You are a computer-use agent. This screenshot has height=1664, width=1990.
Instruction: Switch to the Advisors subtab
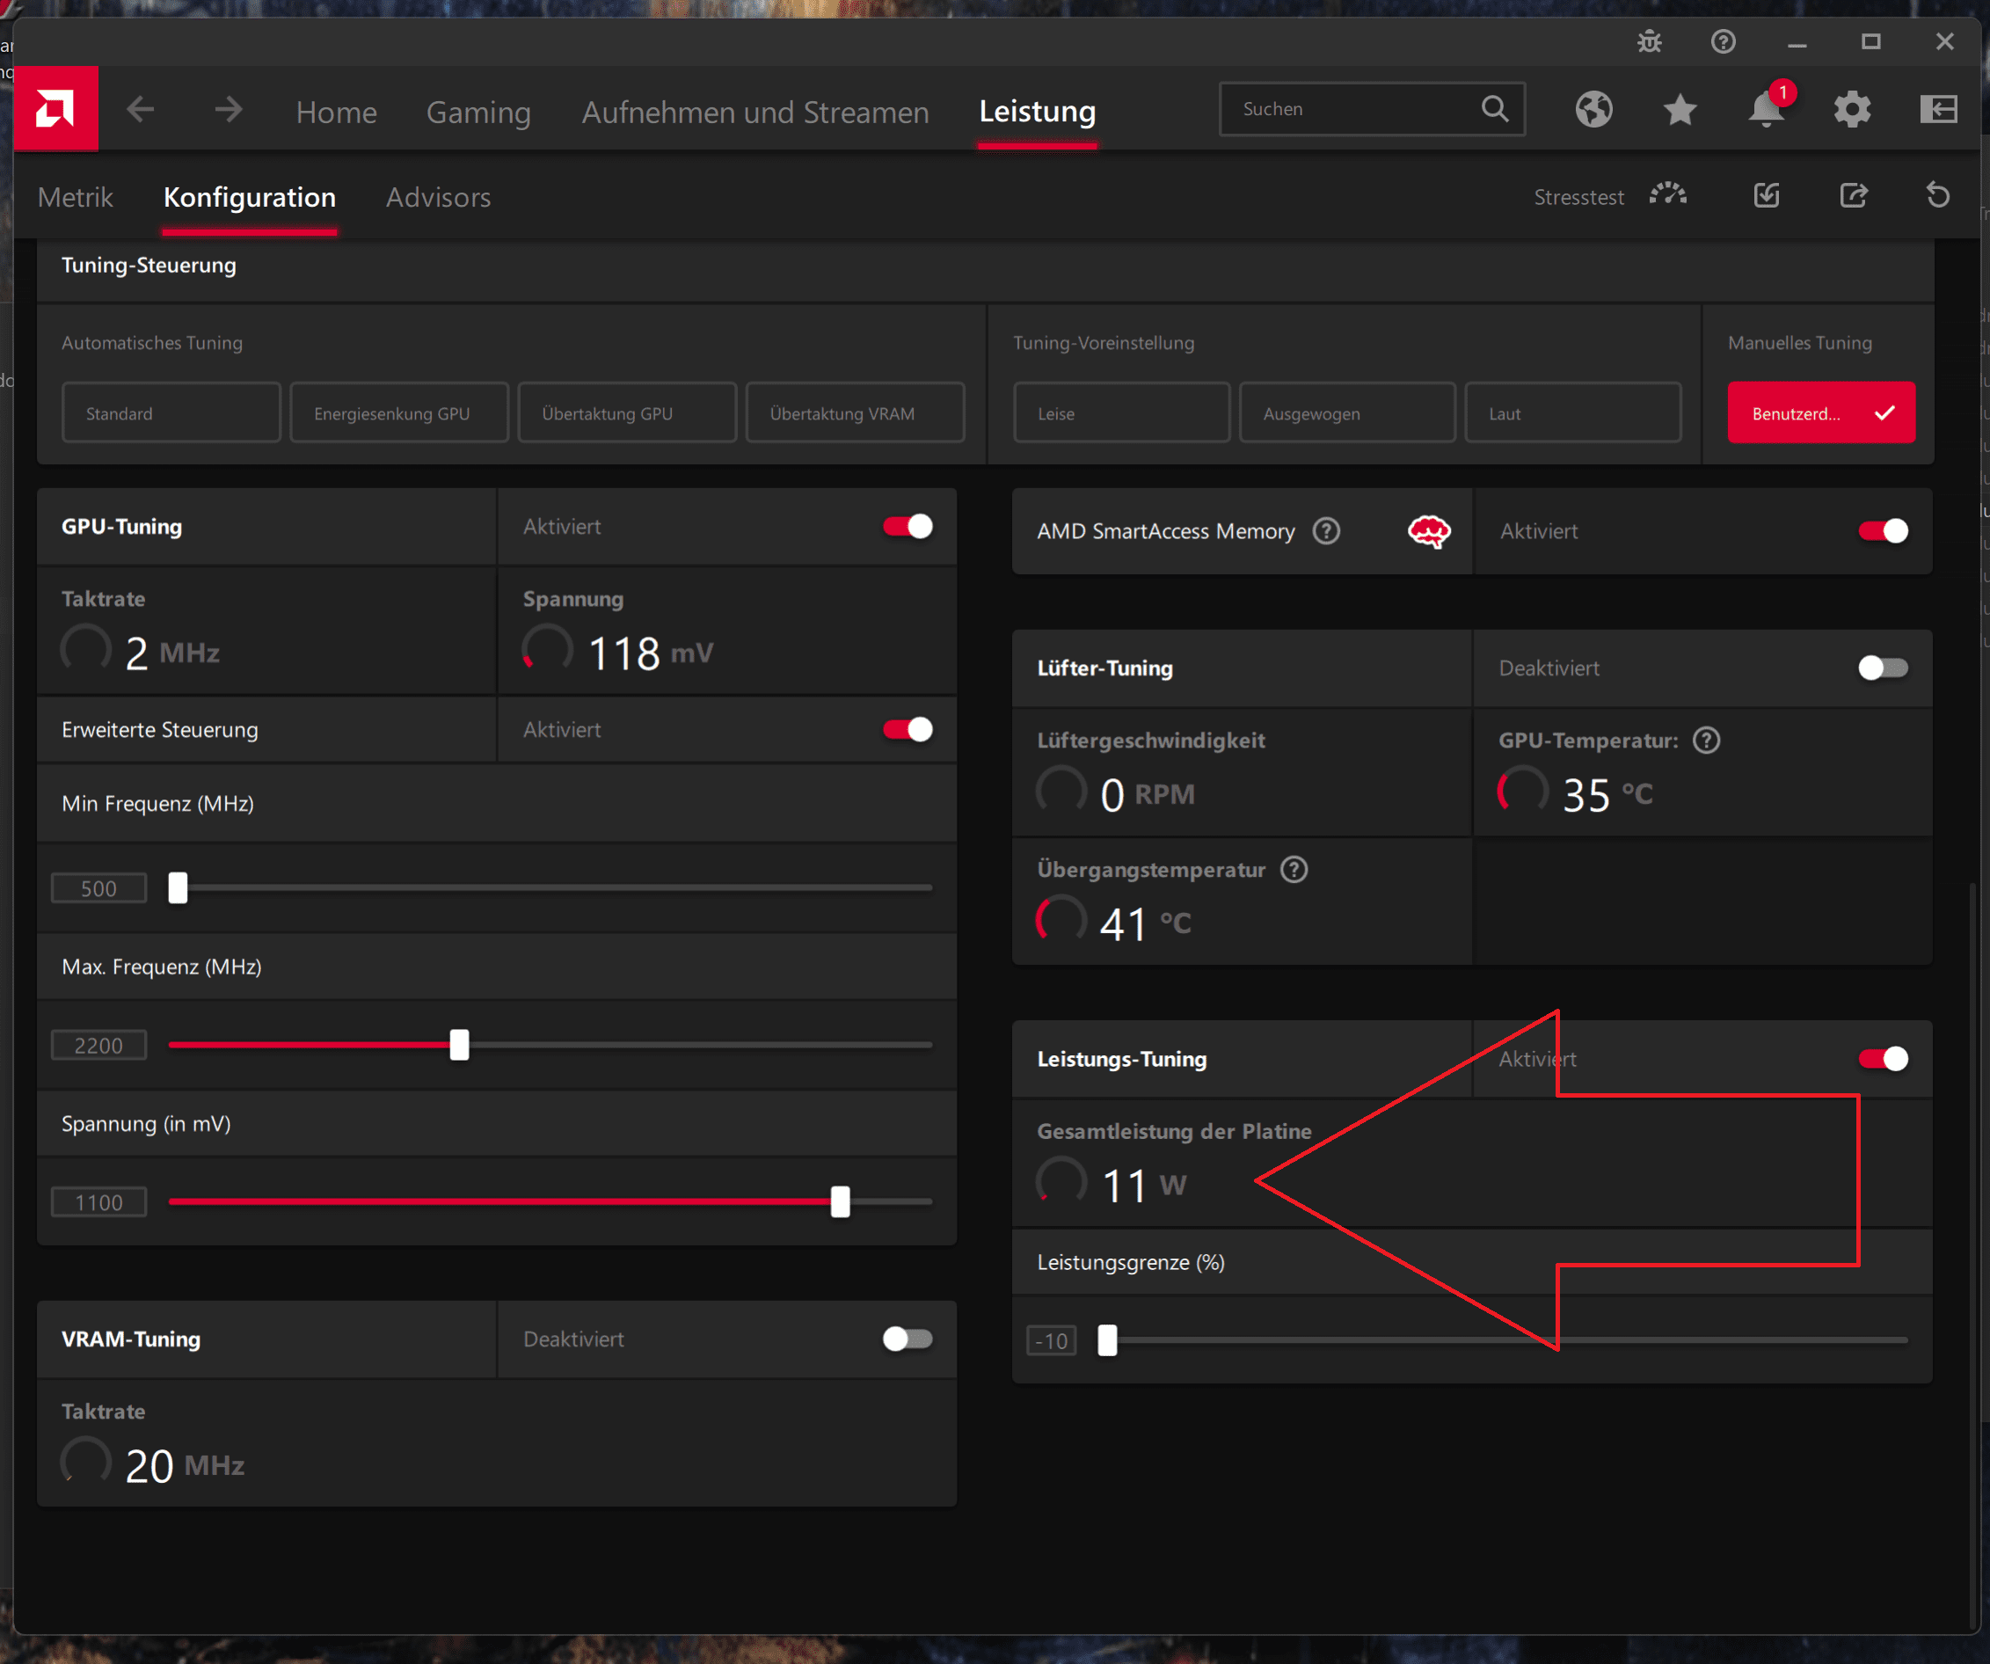[x=438, y=197]
